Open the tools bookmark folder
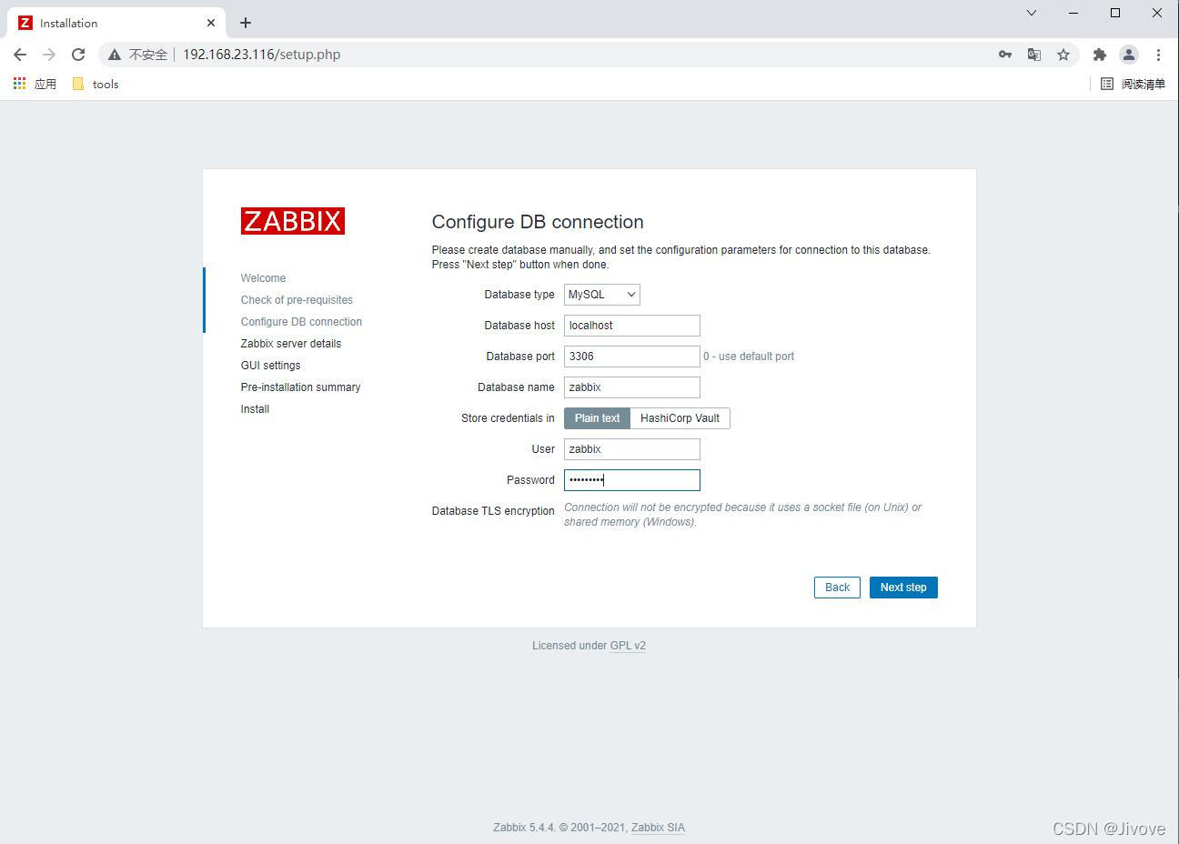The width and height of the screenshot is (1179, 844). [96, 84]
